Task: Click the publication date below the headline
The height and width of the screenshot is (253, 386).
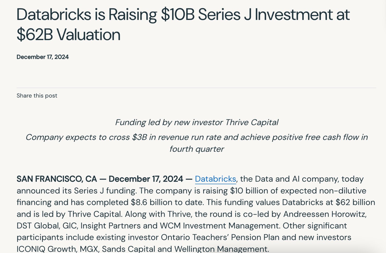Action: point(43,57)
